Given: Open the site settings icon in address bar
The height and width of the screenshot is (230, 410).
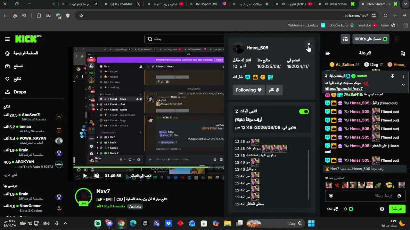Looking at the screenshot, I should tap(374, 15).
